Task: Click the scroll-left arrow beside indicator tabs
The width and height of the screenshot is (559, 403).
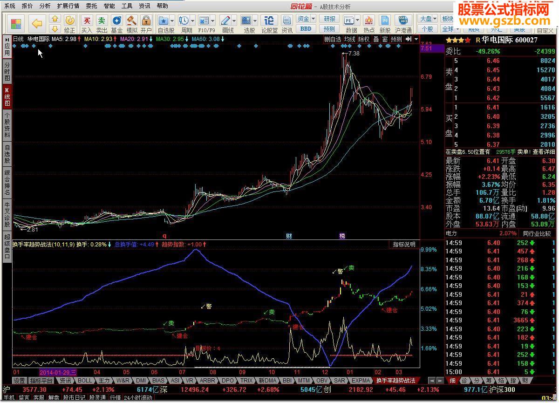Action: [x=431, y=380]
